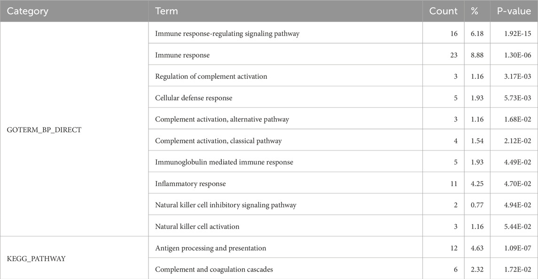The width and height of the screenshot is (538, 279).
Task: Select the Cellular defense response term
Action: (194, 98)
